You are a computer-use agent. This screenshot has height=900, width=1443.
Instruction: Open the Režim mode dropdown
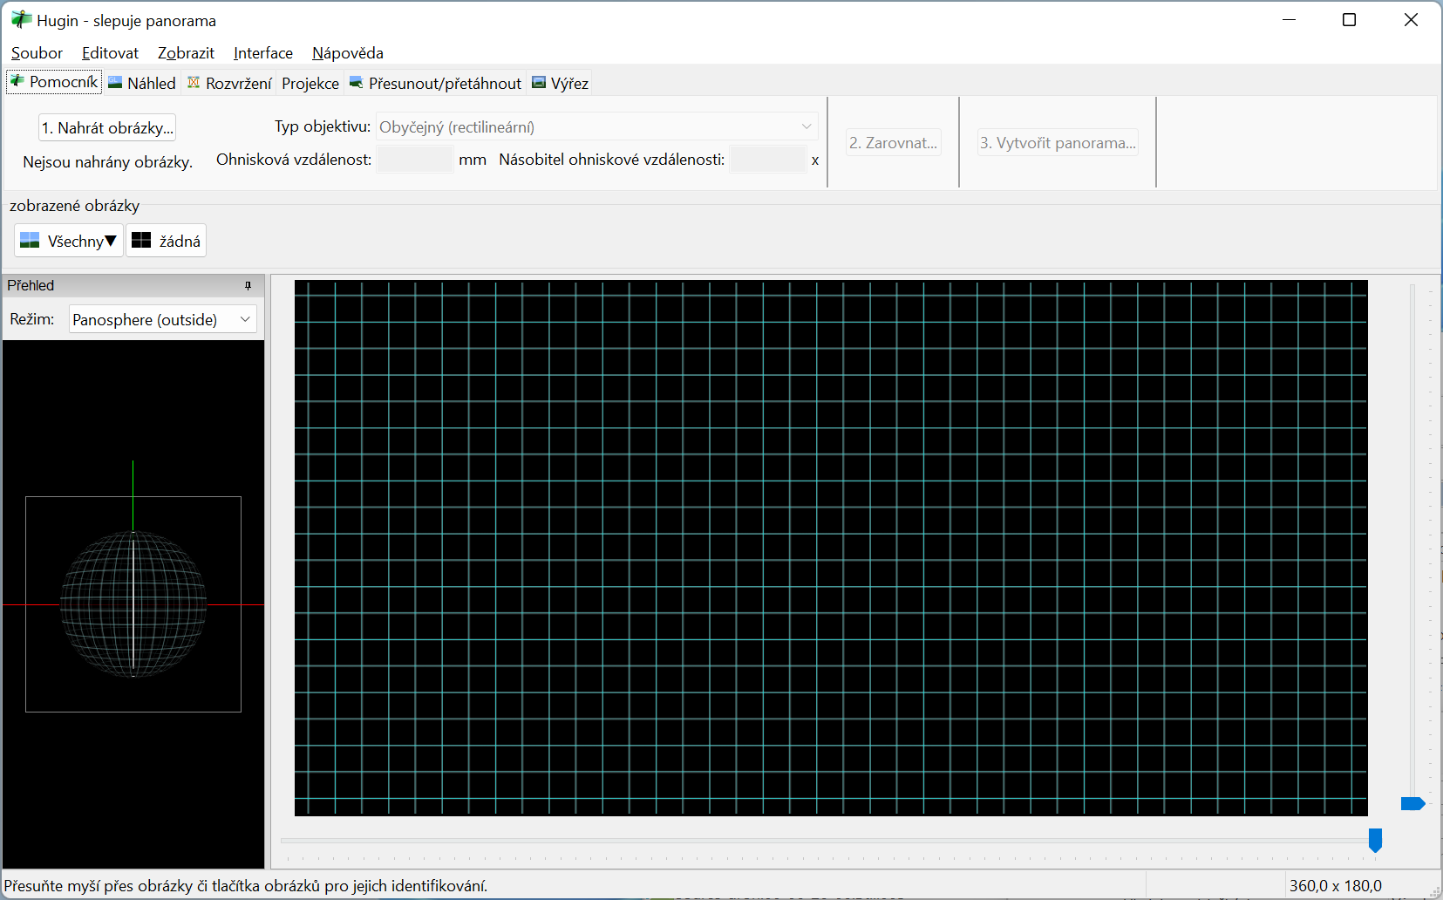click(x=162, y=320)
